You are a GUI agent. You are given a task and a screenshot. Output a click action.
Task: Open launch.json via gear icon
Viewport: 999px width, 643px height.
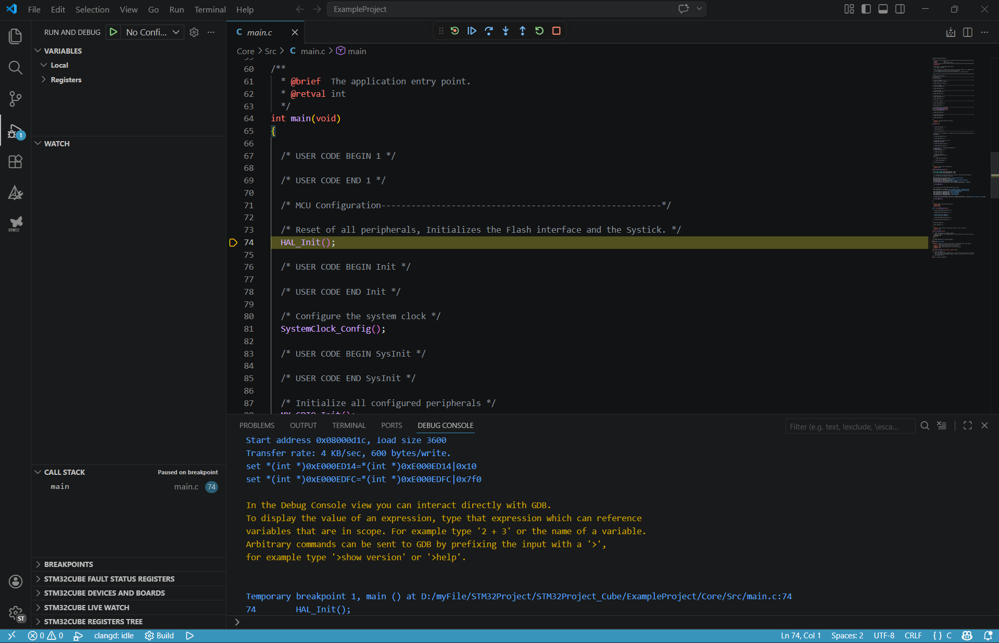pos(194,32)
